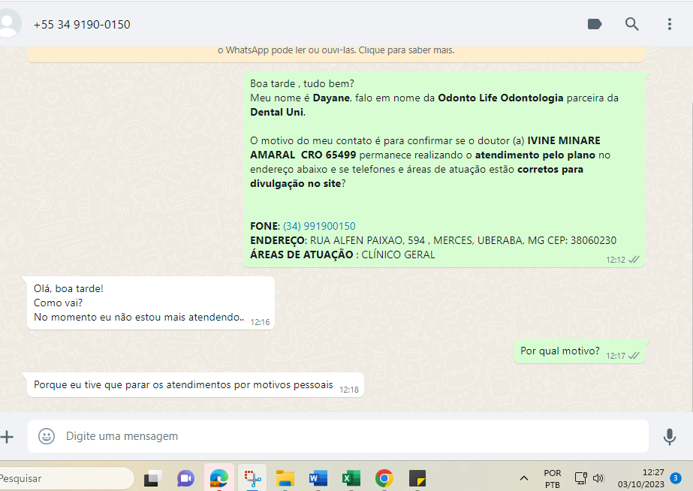The height and width of the screenshot is (491, 693).
Task: Open Microsoft Excel from the taskbar
Action: pos(351,478)
